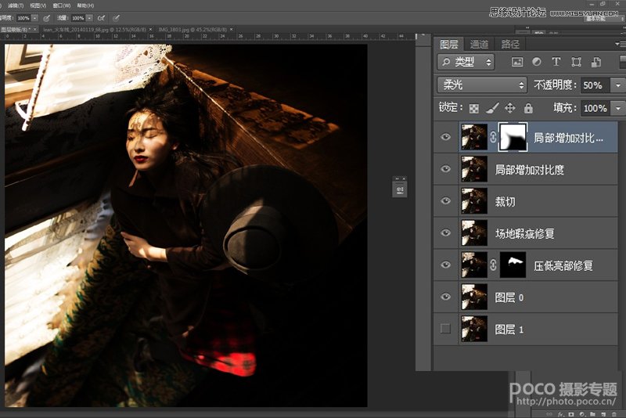
Task: Select mask thumbnail of 压低高部修复 layer
Action: [x=513, y=265]
